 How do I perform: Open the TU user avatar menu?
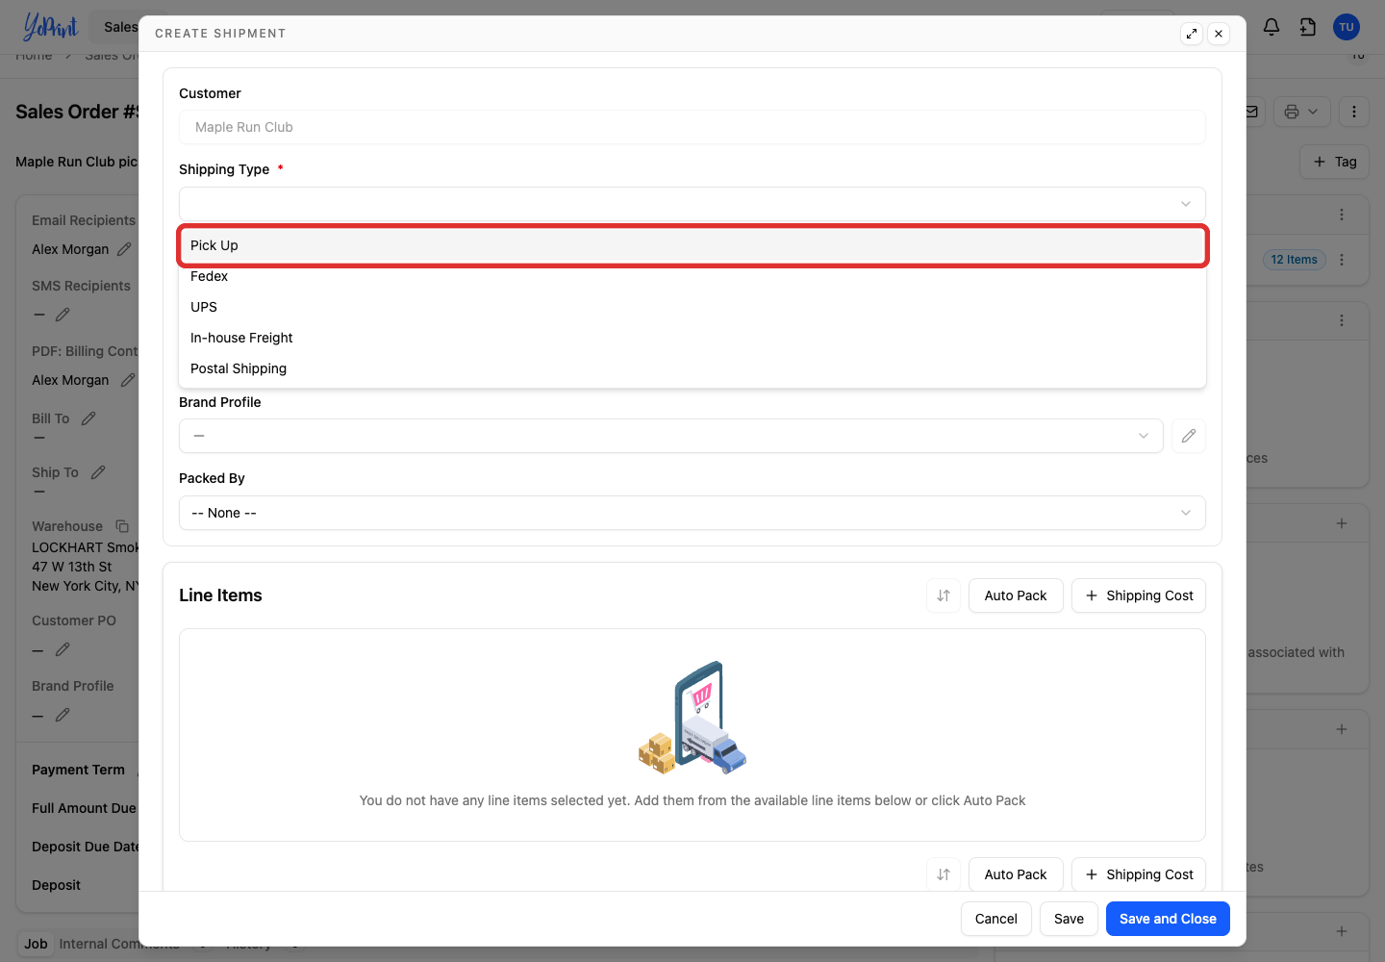pyautogui.click(x=1347, y=27)
